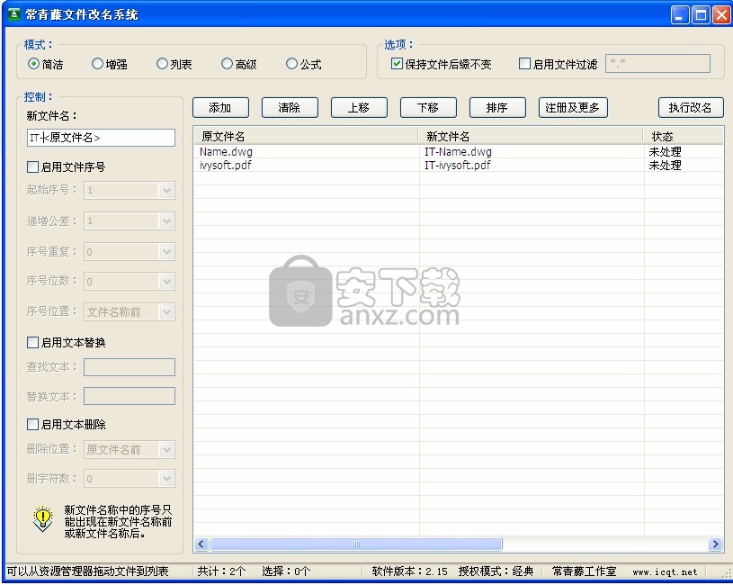Click 共计：2个 status text
Viewport: 733px width, 585px height.
[221, 571]
